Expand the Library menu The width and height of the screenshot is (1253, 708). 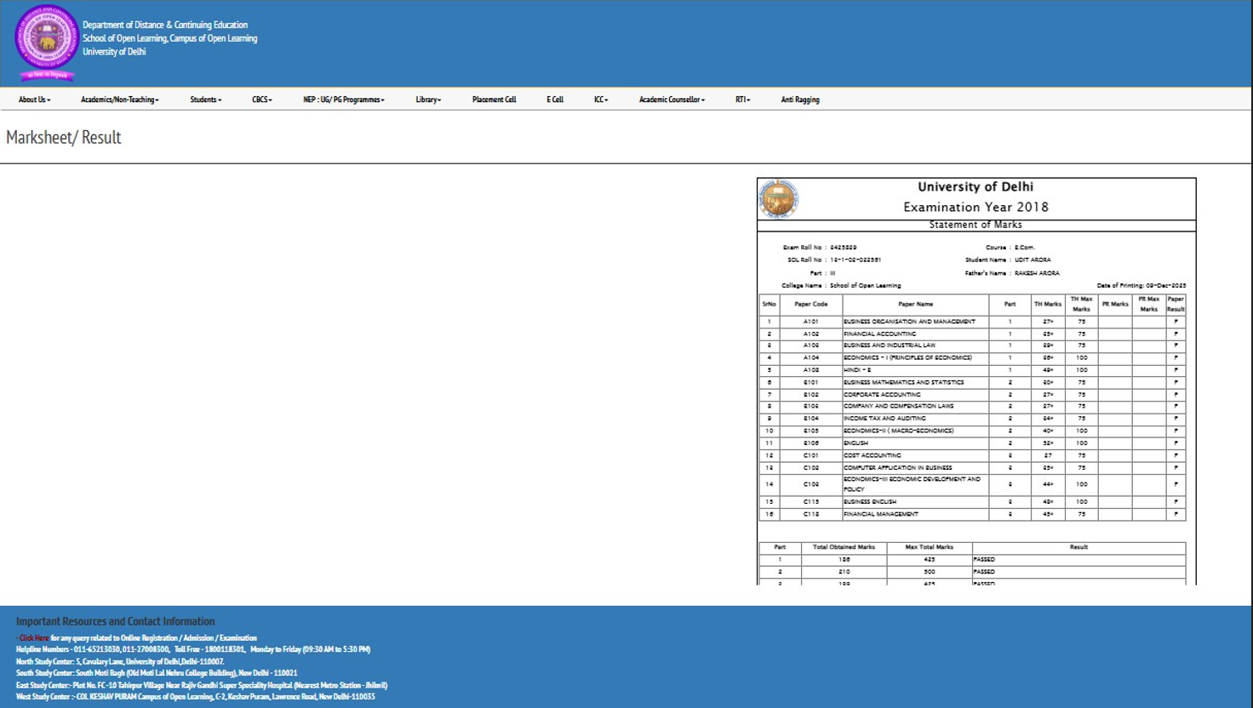428,100
